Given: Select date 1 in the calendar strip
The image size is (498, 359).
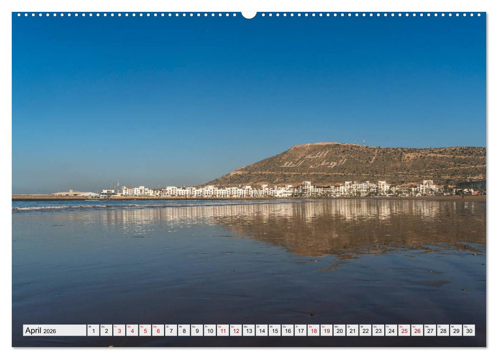Looking at the screenshot, I should (93, 330).
